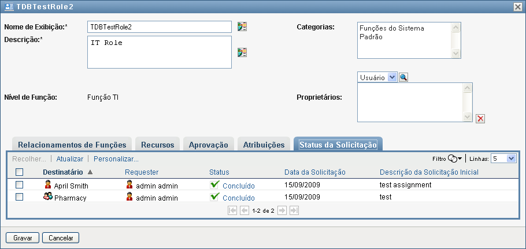
Task: Switch to Relacionamentos de Funções tab
Action: click(x=73, y=145)
